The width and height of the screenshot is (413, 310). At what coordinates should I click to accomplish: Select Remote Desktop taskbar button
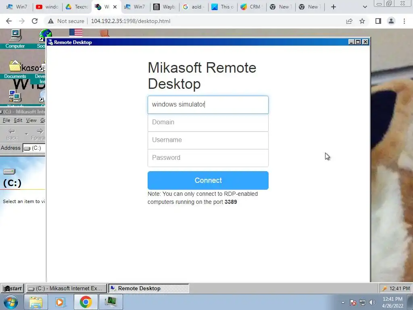[149, 288]
